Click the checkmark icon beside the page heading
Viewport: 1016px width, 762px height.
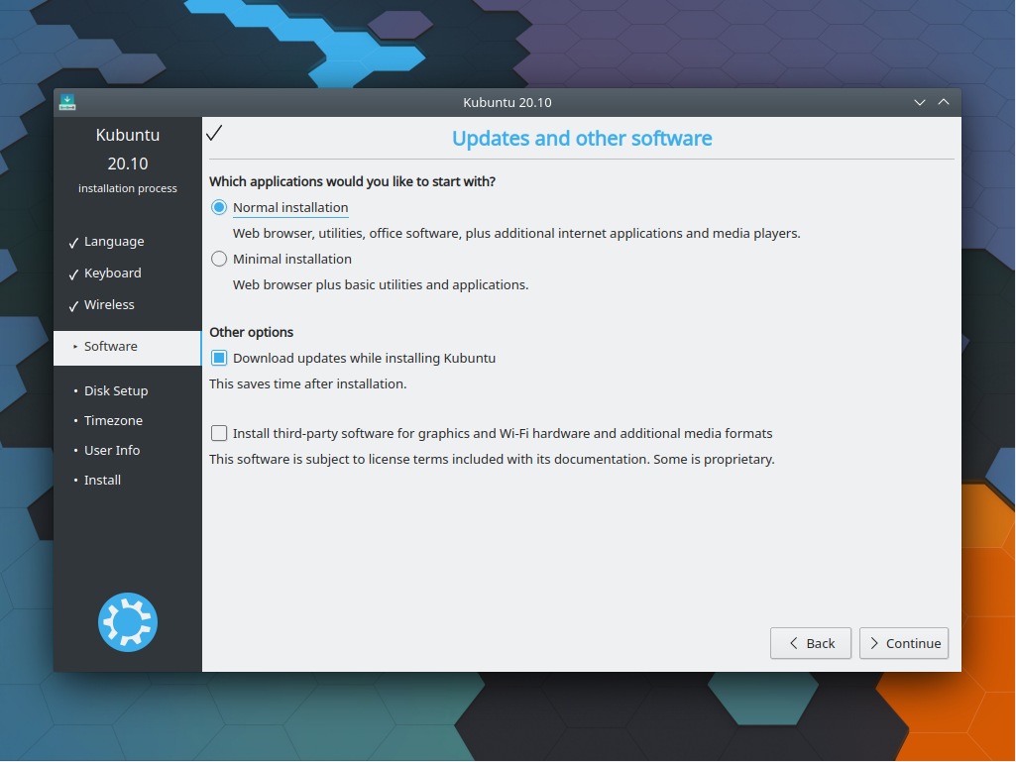point(214,133)
